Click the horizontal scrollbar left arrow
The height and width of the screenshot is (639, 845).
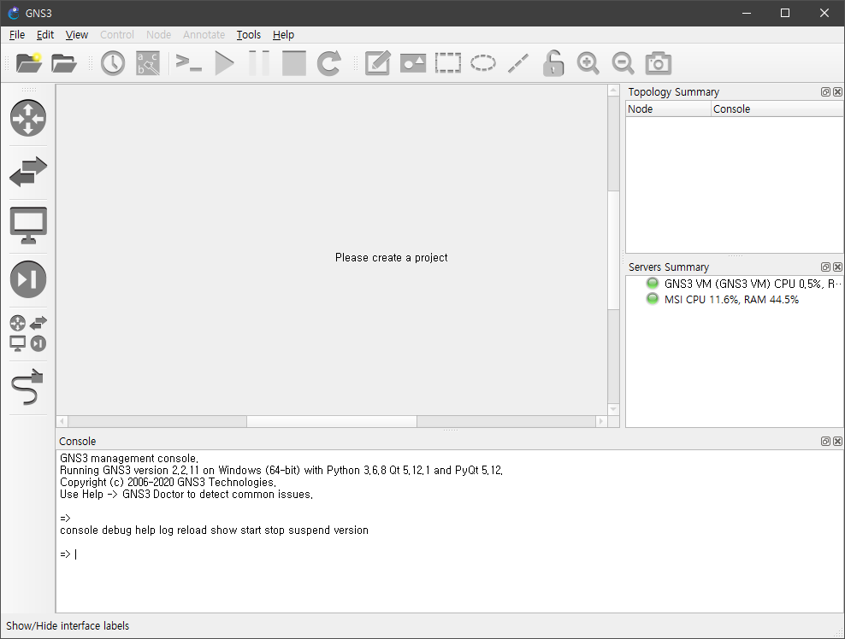pyautogui.click(x=62, y=421)
